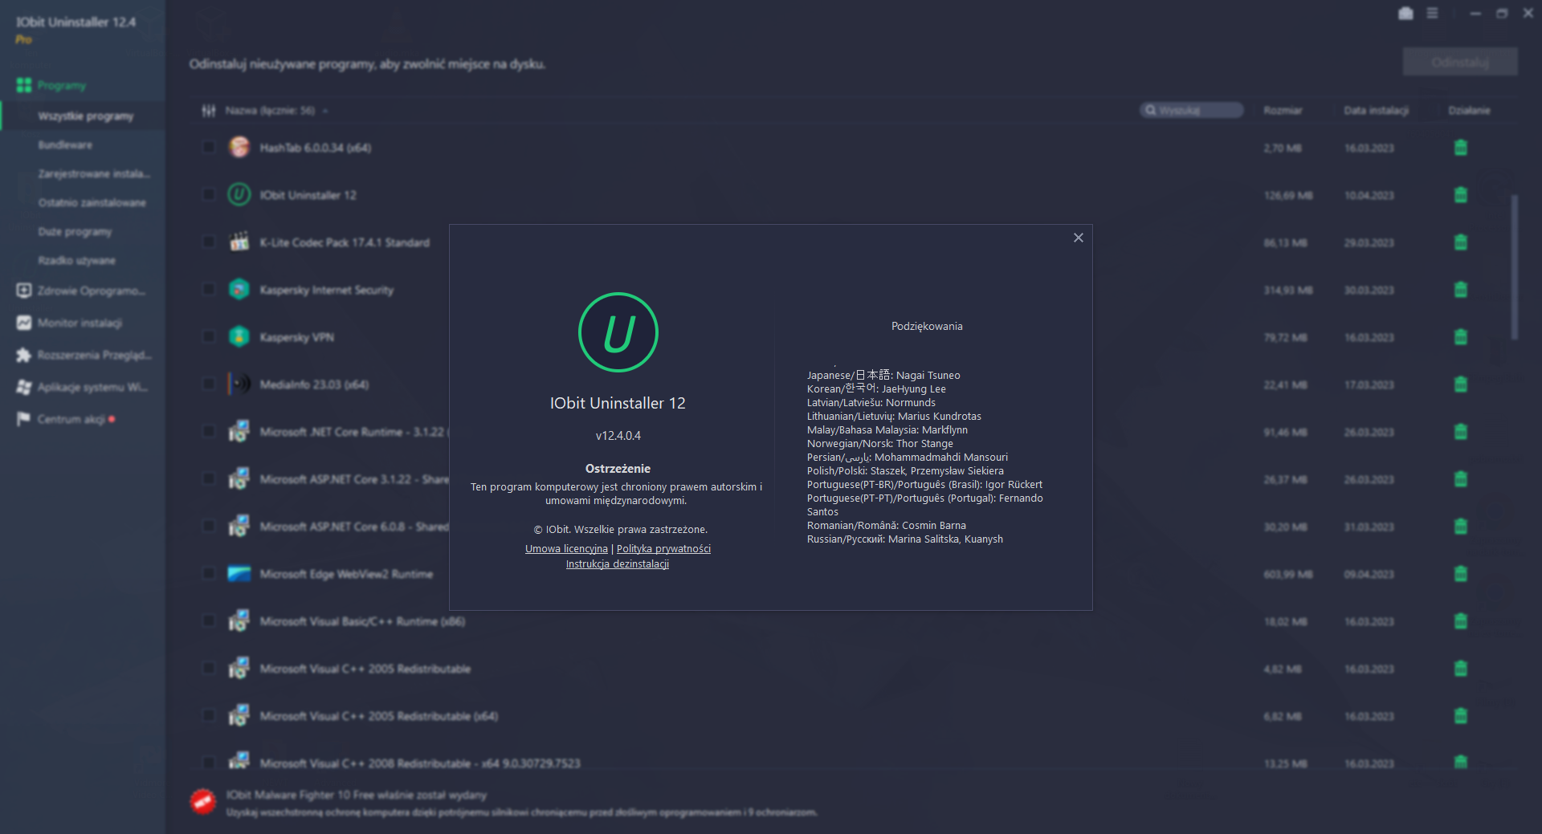Click the version text v12.4.0.4
Viewport: 1542px width, 834px height.
pos(618,436)
